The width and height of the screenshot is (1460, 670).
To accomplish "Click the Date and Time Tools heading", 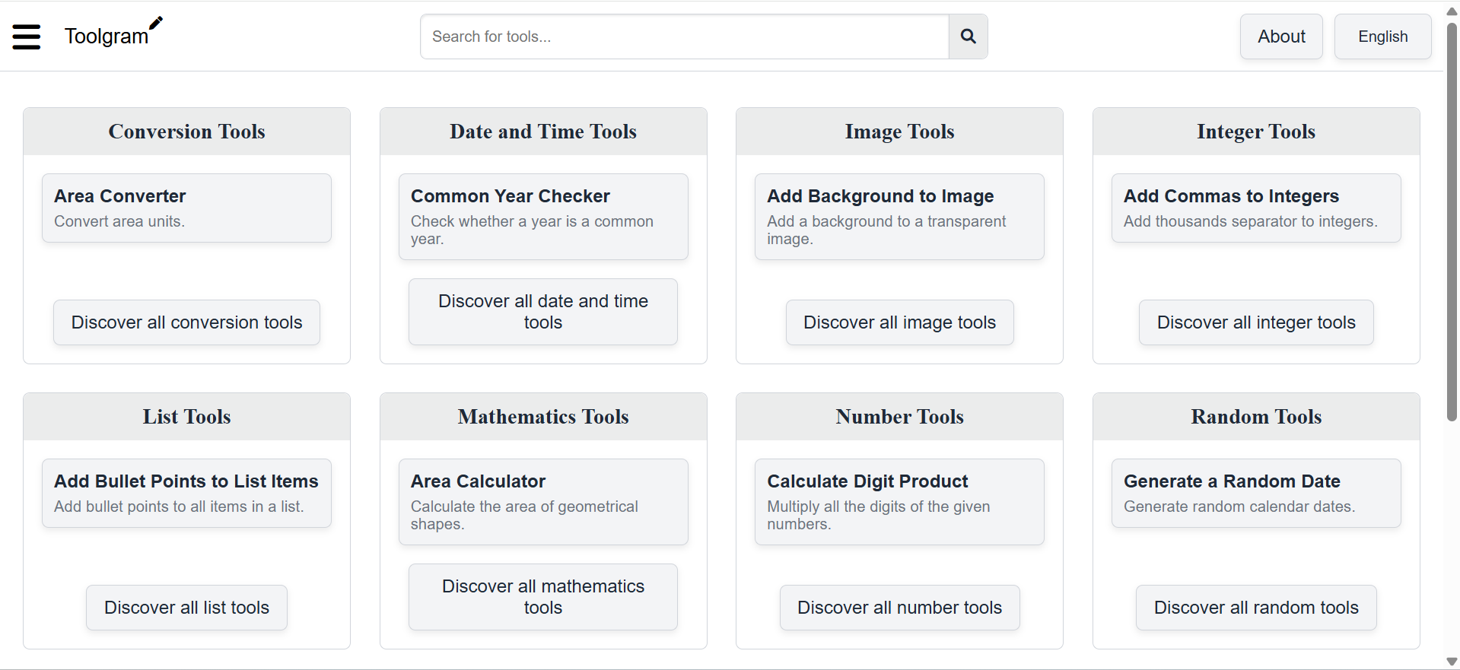I will (x=543, y=132).
